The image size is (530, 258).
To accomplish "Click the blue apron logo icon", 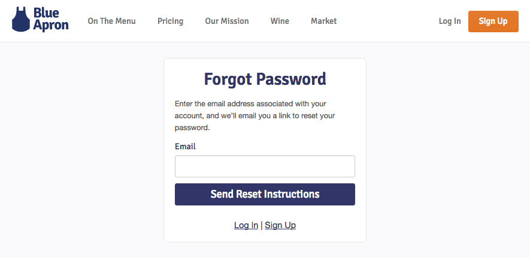I will pyautogui.click(x=21, y=20).
